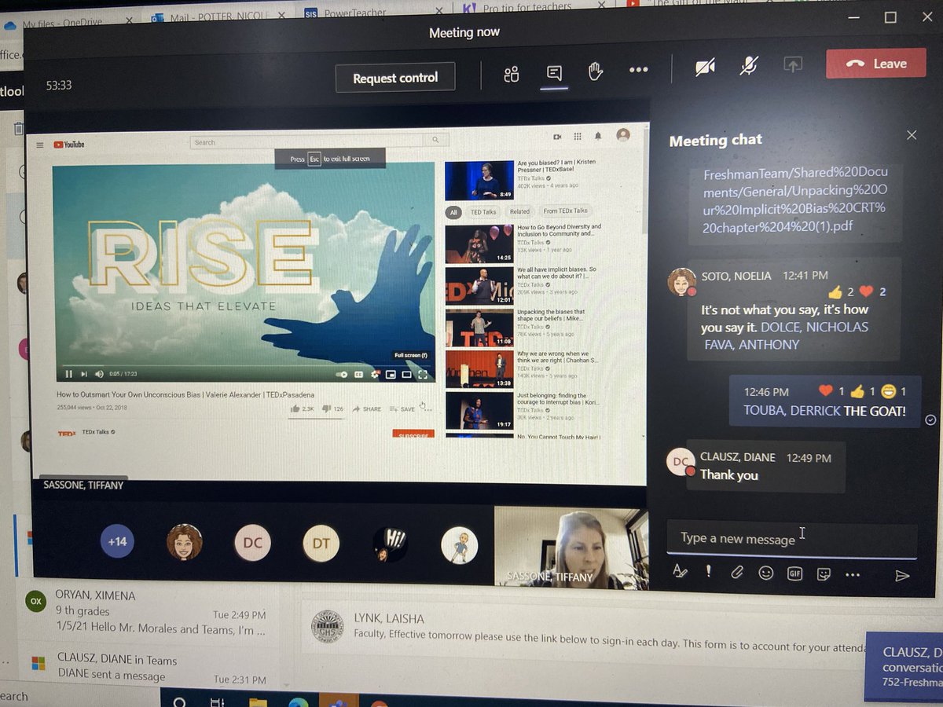The image size is (943, 707).
Task: Click SAVE under the YouTube video
Action: (401, 408)
